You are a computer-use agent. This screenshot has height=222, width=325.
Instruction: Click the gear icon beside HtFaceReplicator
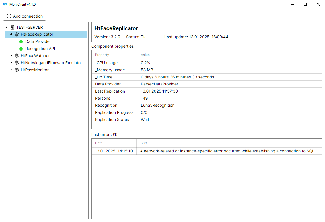pyautogui.click(x=17, y=34)
